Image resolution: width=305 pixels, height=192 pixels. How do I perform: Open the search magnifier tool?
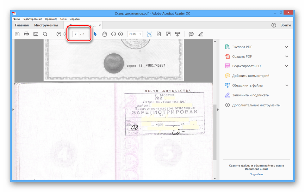(x=45, y=34)
